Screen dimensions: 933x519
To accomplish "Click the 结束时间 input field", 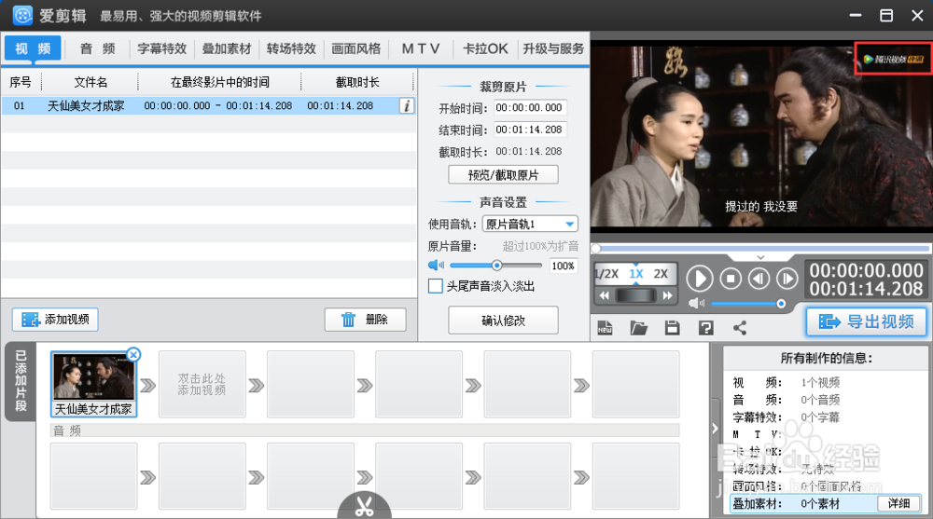I will click(529, 130).
